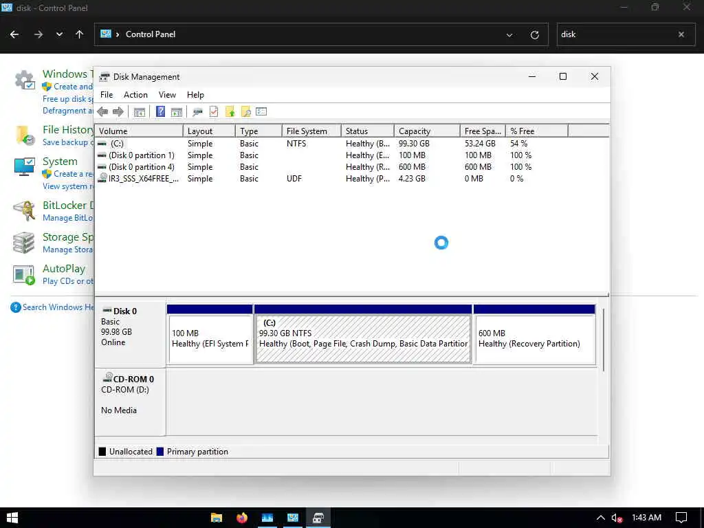Open Help via the blue question mark icon
The image size is (704, 528).
click(160, 111)
